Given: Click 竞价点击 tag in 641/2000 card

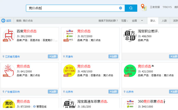Looking at the screenshot, I should click(35, 75).
